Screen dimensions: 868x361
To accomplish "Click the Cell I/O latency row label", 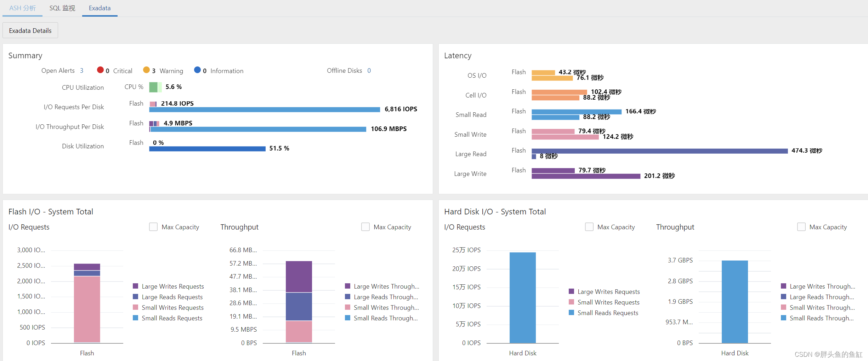I will (476, 95).
